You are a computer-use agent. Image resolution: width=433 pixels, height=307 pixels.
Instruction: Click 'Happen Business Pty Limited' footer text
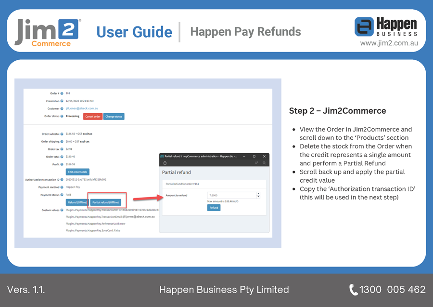[x=224, y=290]
